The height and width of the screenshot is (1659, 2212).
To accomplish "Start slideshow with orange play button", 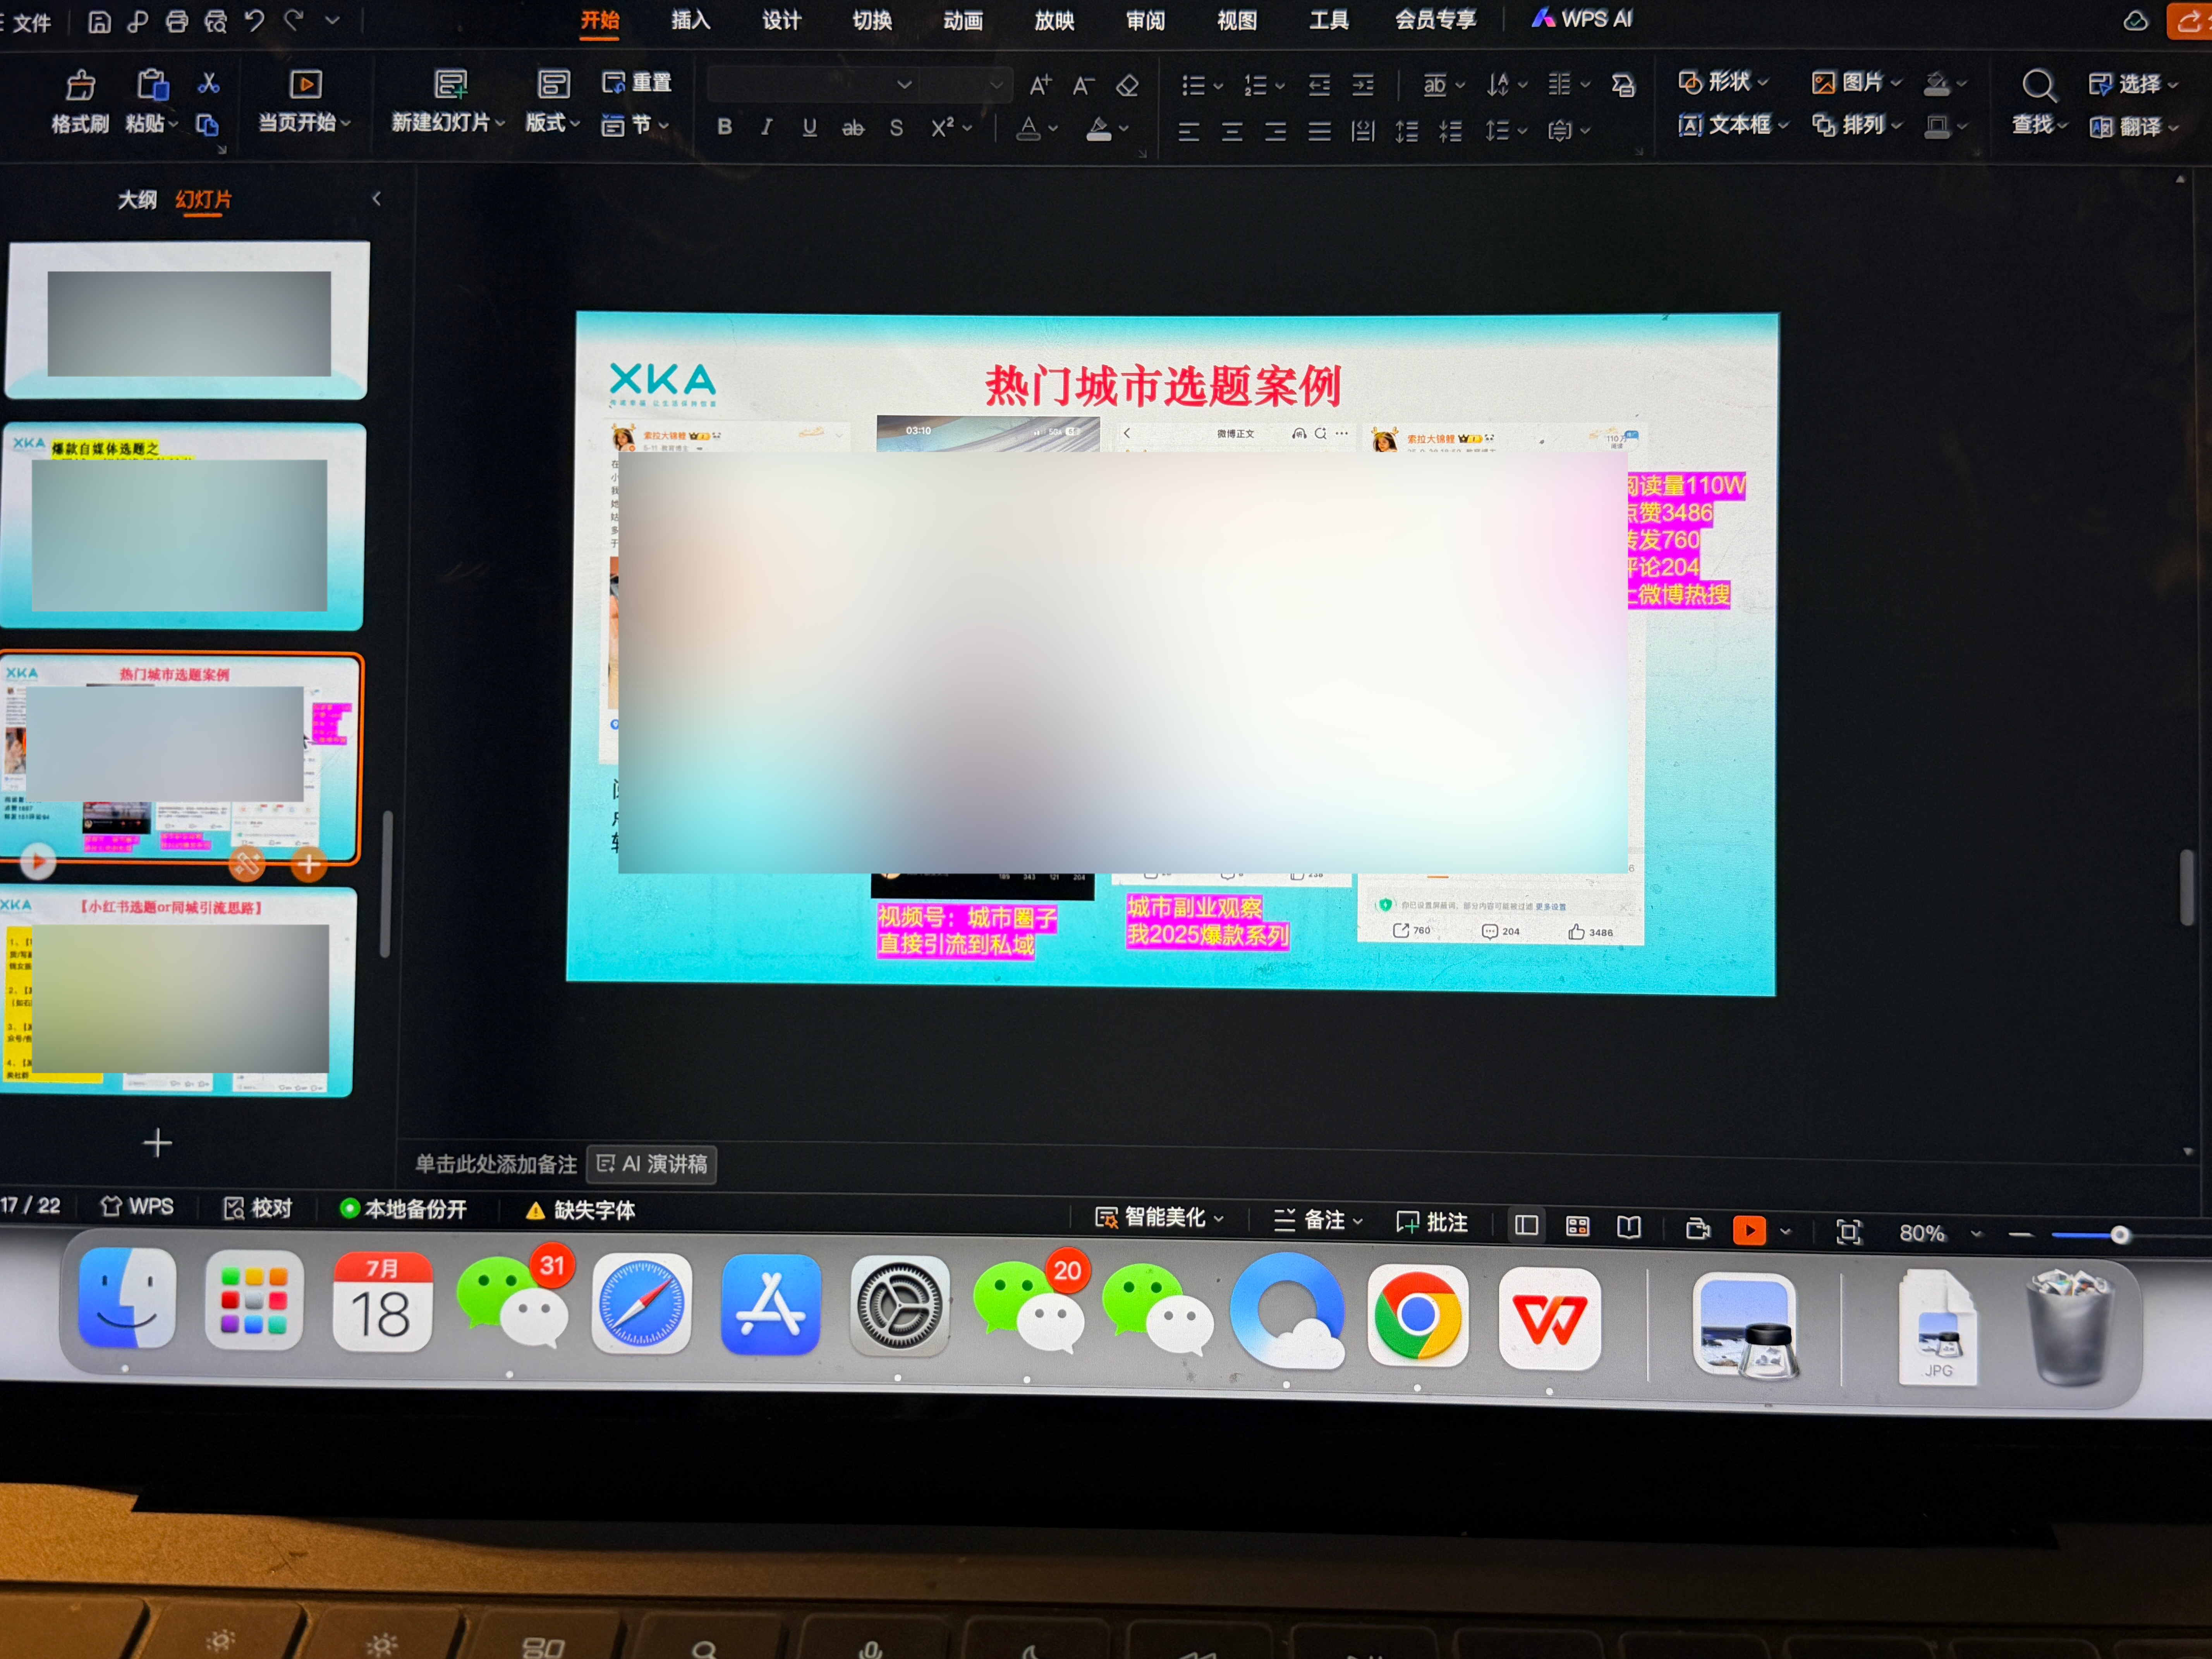I will 1748,1229.
